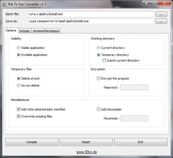Image resolution: width=173 pixels, height=158 pixels.
Task: Click the Compile button
Action: [x=32, y=142]
